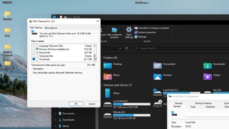Image resolution: width=229 pixels, height=129 pixels.
Task: Click Local Disk (C:) usage bar
Action: click(181, 93)
